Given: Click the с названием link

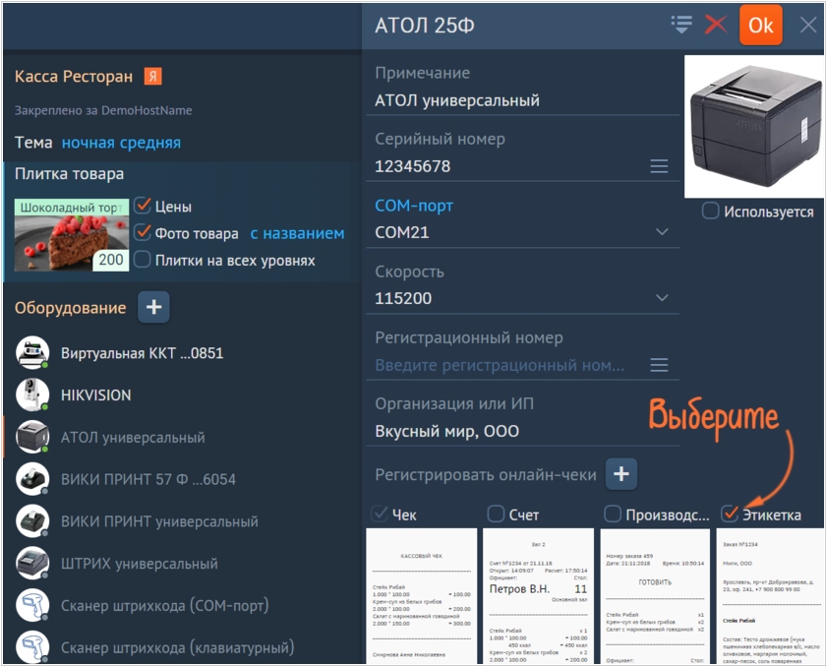Looking at the screenshot, I should pyautogui.click(x=297, y=234).
